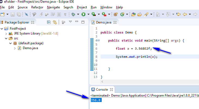Image resolution: width=199 pixels, height=109 pixels.
Task: Open the New wizard dropdown arrow
Action: pyautogui.click(x=8, y=14)
